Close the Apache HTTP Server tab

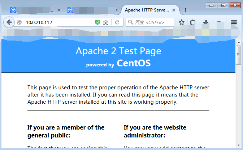(x=174, y=10)
